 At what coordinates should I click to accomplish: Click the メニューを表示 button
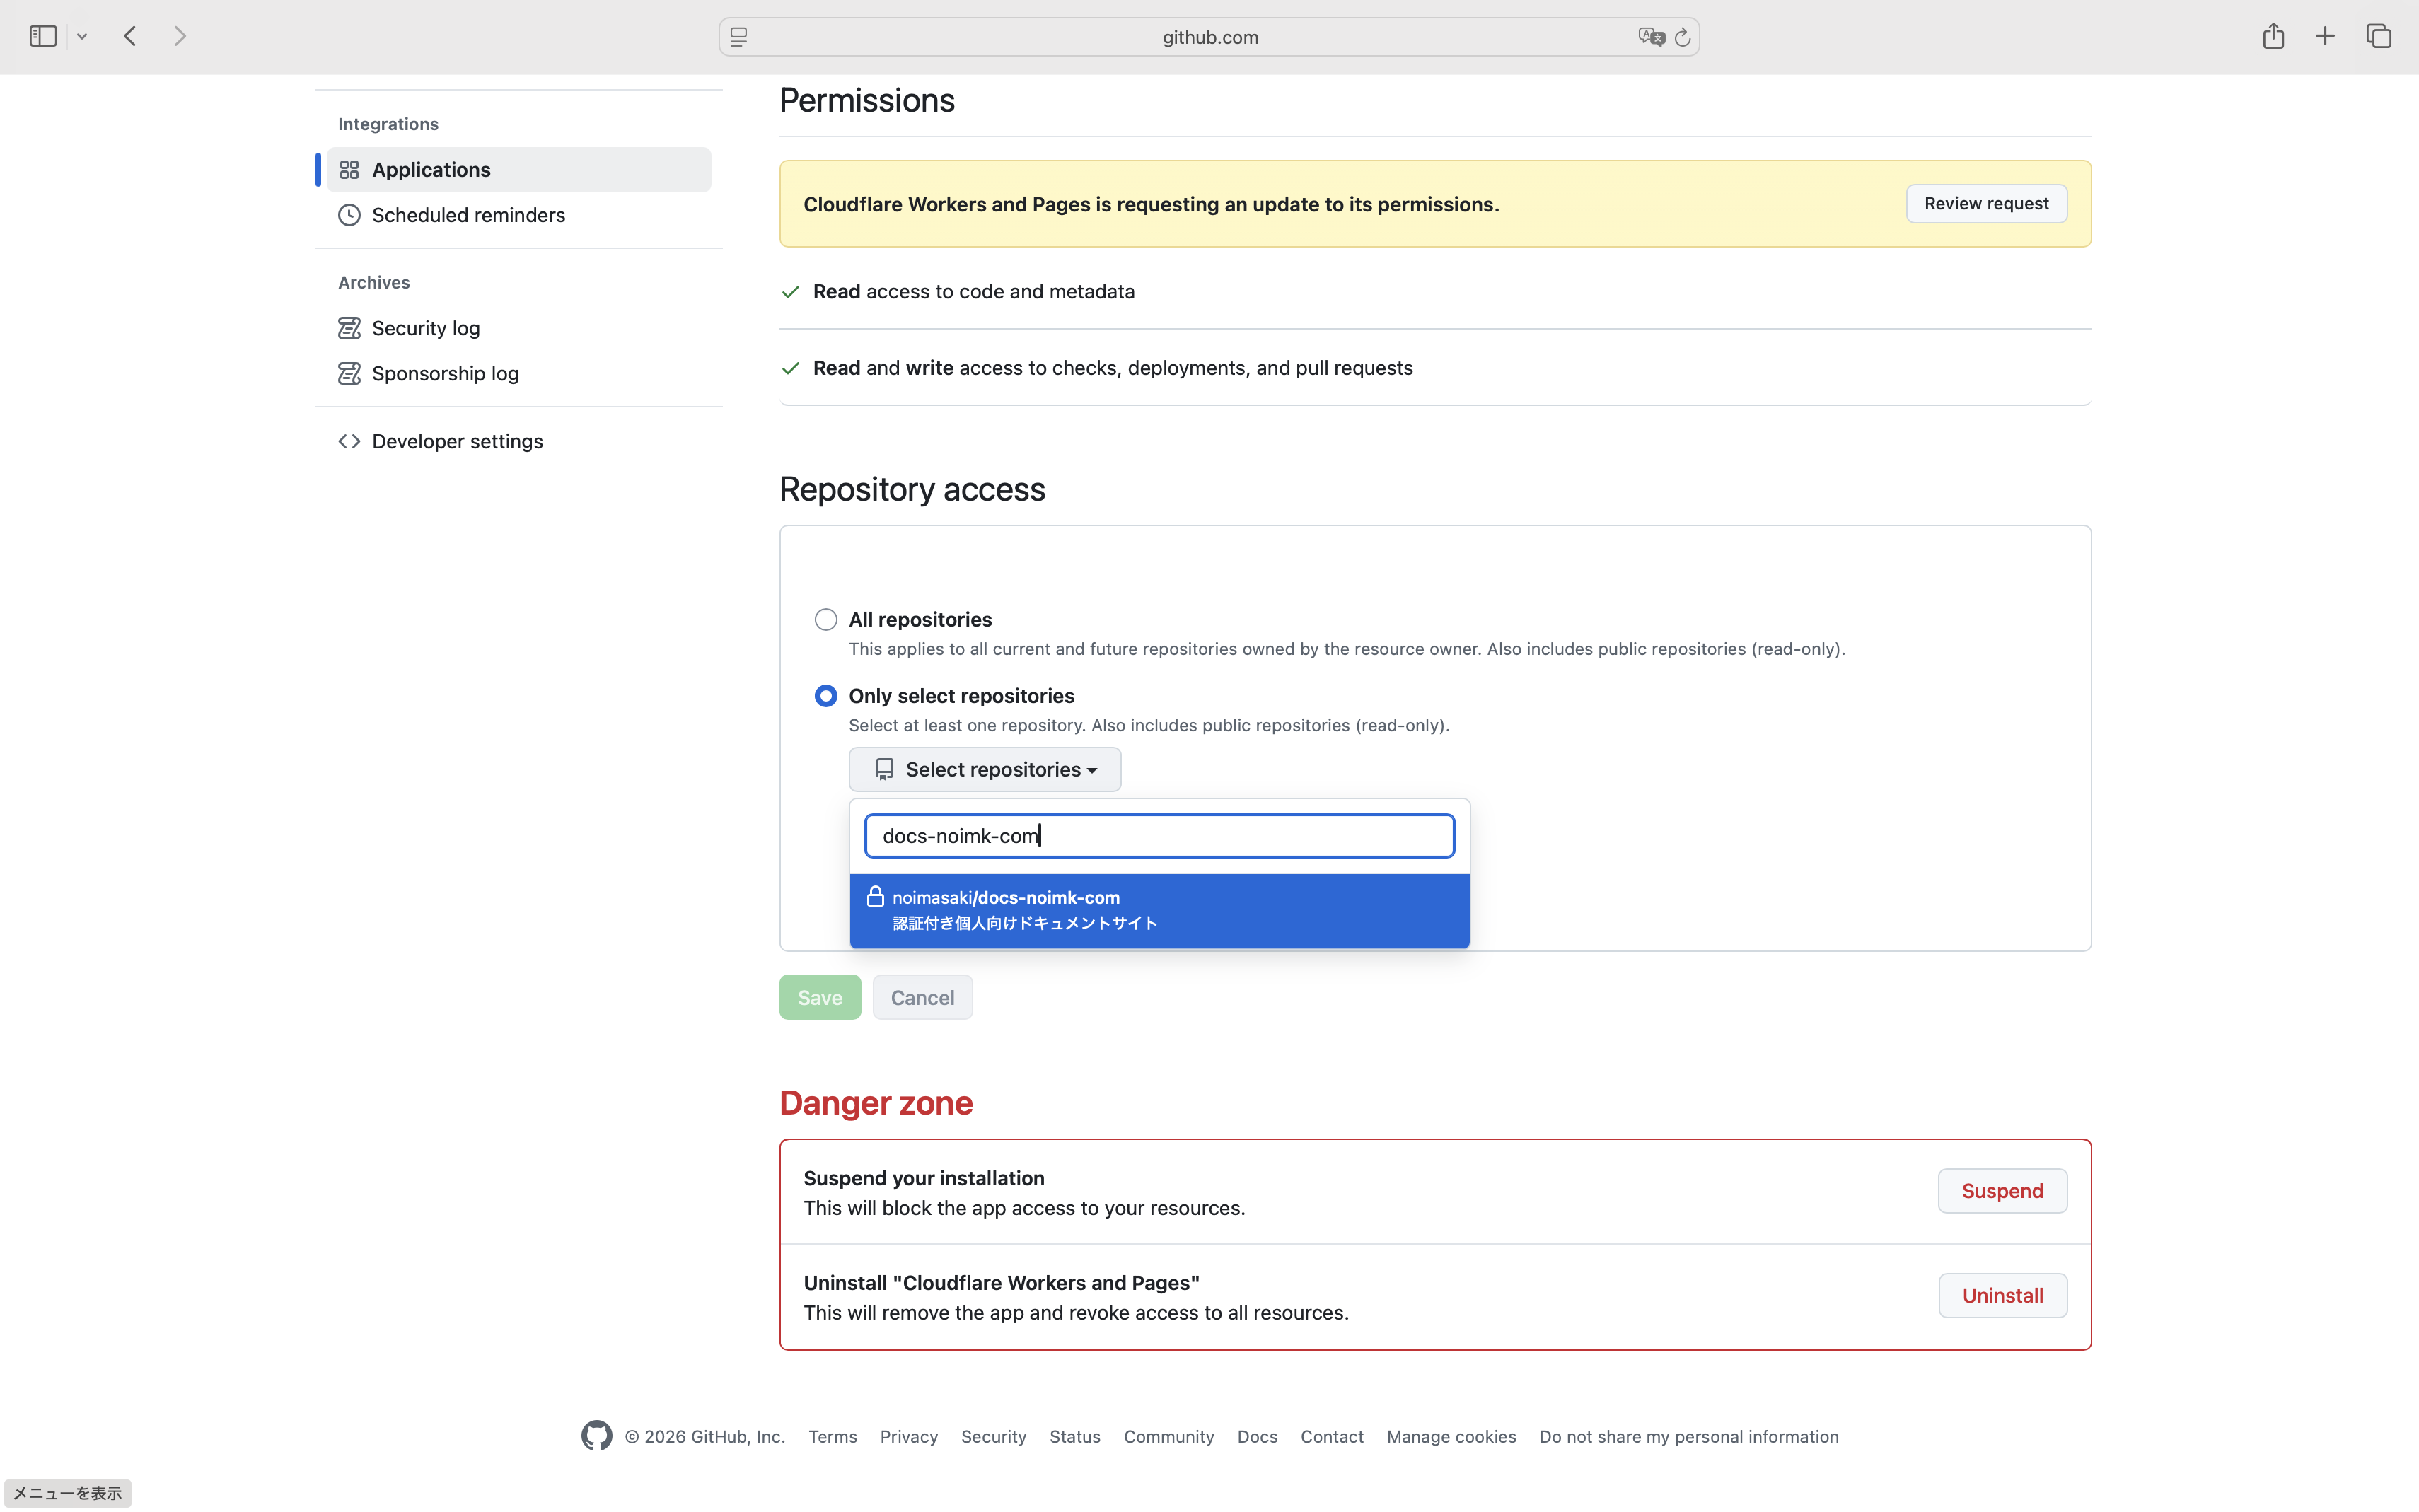click(x=67, y=1492)
